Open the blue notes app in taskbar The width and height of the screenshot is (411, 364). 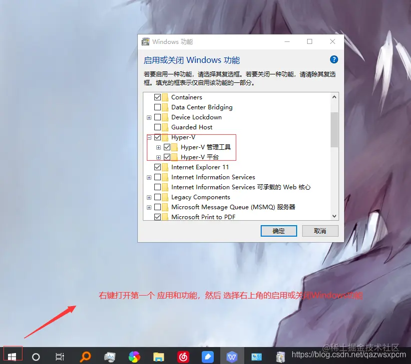click(208, 357)
